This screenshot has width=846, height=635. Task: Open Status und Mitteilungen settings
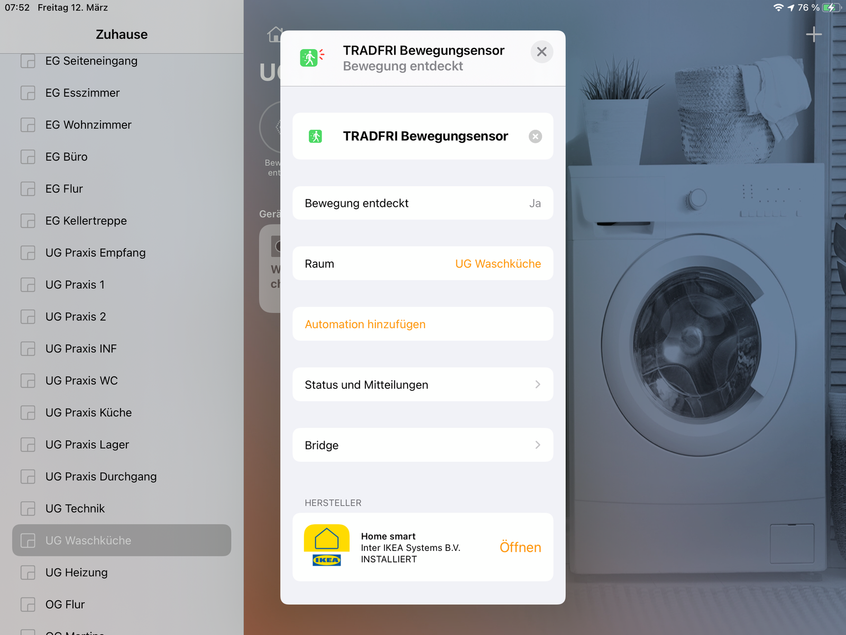click(x=422, y=385)
